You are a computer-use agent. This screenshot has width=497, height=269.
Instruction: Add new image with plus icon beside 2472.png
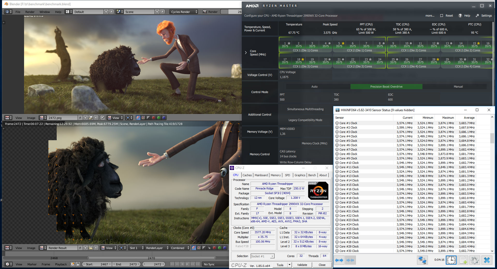(x=85, y=118)
